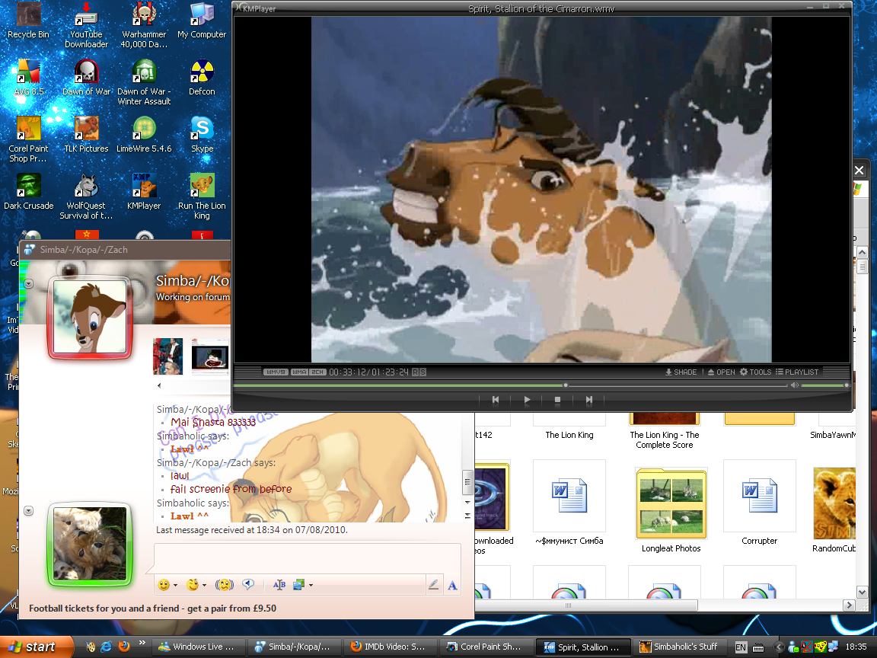Mute audio with the KMPlayer speaker icon
The height and width of the screenshot is (658, 877).
pyautogui.click(x=795, y=385)
